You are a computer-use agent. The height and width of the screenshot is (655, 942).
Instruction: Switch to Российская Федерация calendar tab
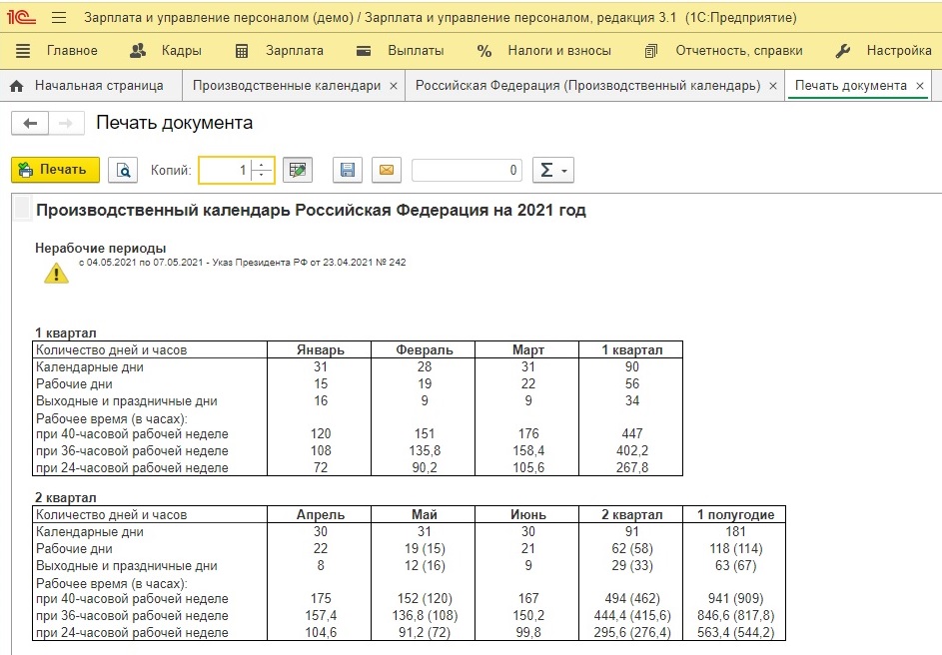tap(587, 86)
